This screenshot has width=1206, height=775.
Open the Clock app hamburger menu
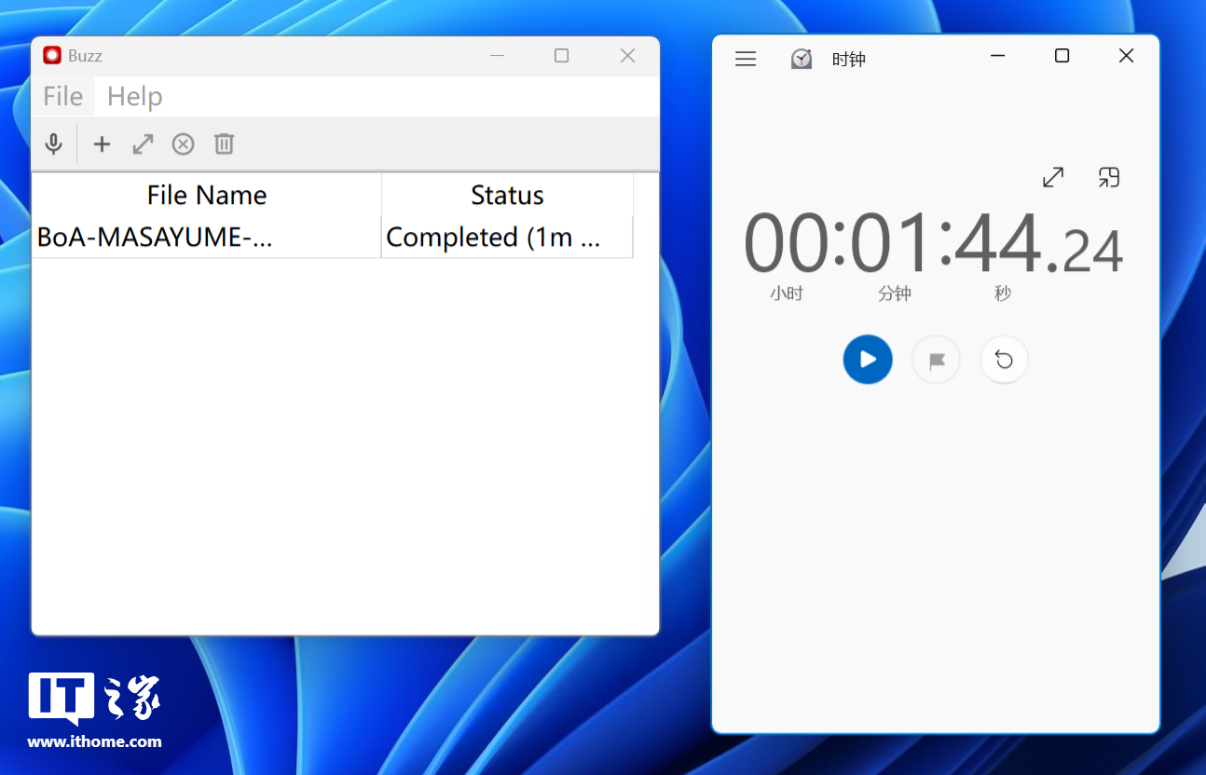pos(746,59)
